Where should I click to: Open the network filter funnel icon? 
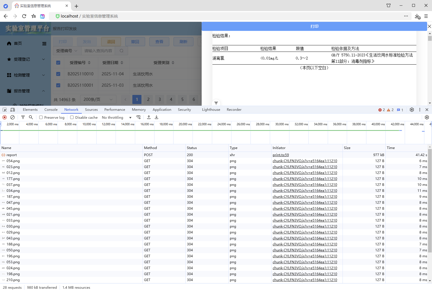[x=23, y=117]
